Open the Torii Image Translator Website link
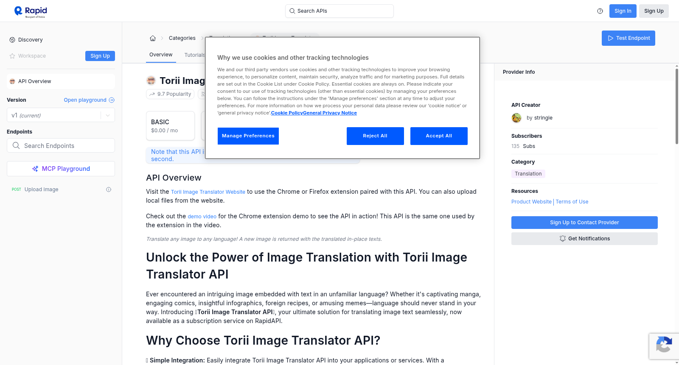The image size is (679, 365). tap(208, 192)
